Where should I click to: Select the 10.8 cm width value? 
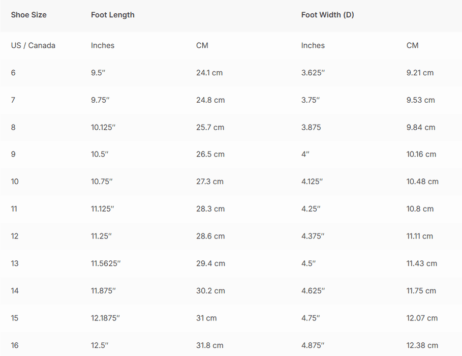coord(420,209)
